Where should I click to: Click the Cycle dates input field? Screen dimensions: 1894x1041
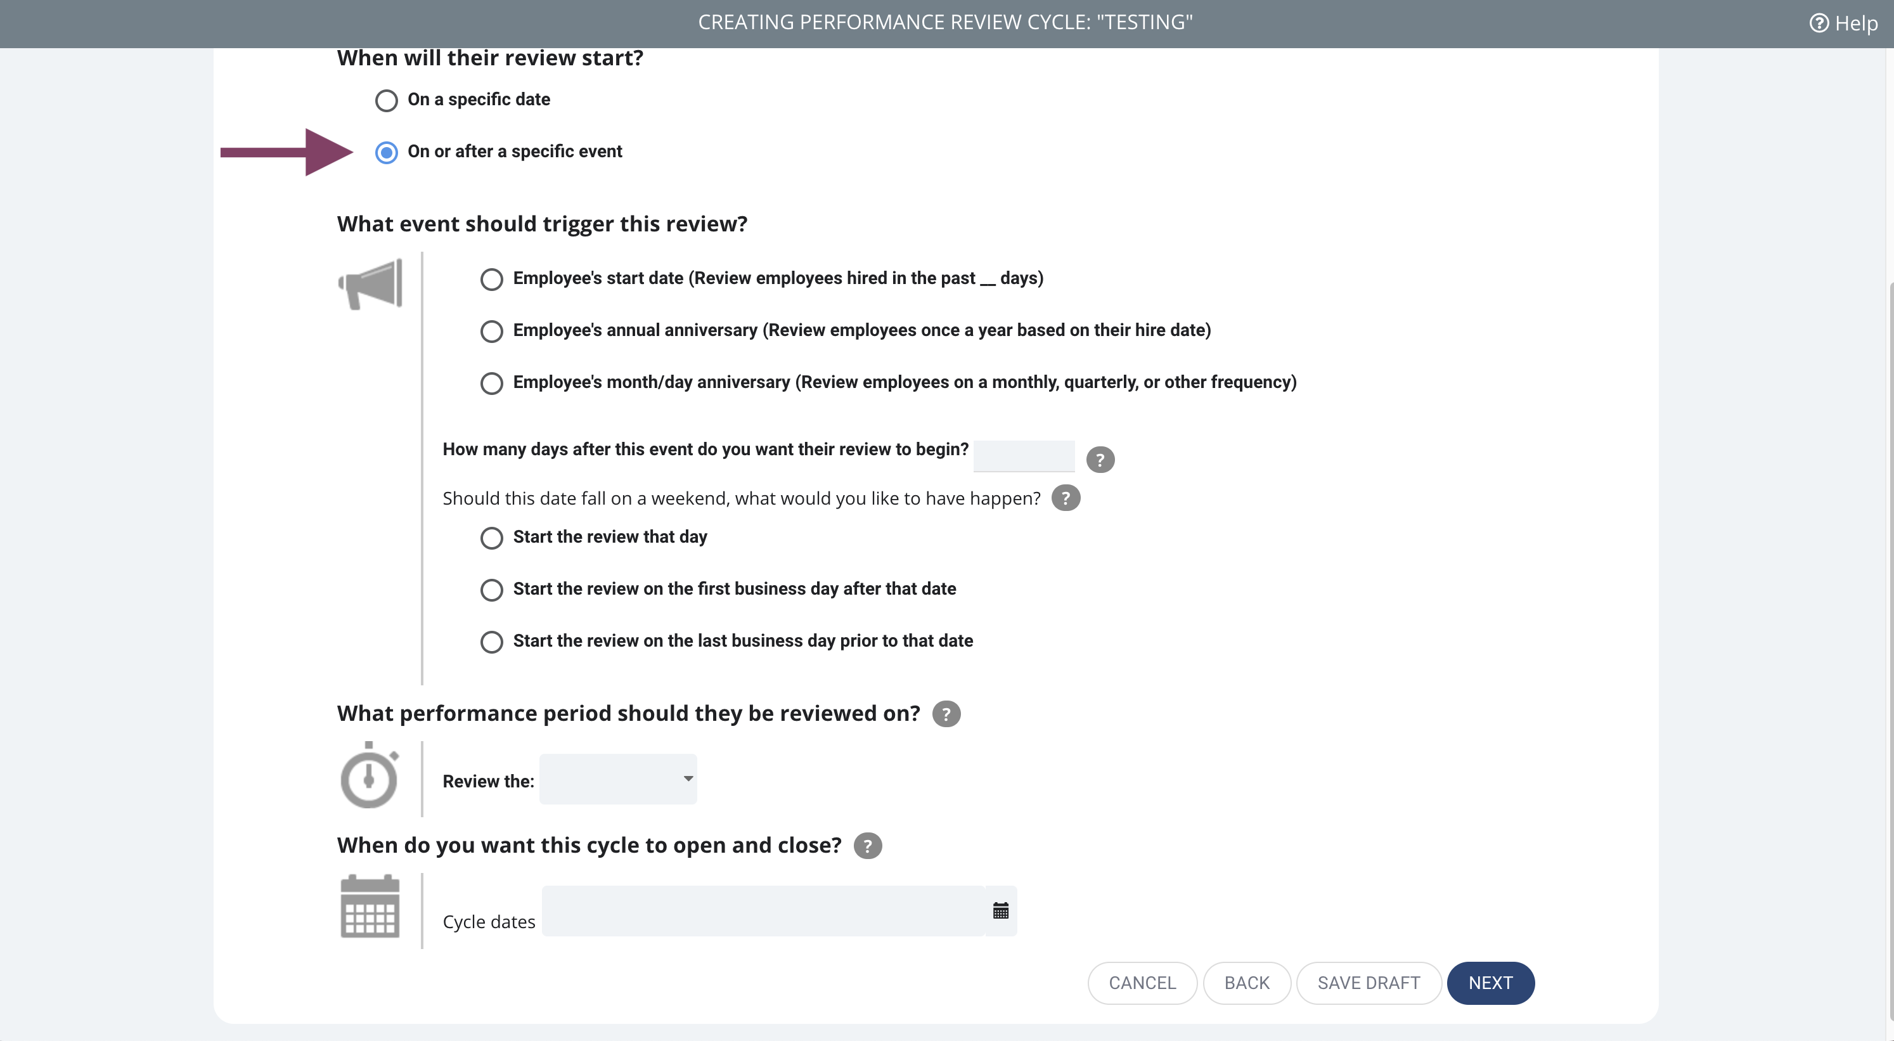[763, 911]
